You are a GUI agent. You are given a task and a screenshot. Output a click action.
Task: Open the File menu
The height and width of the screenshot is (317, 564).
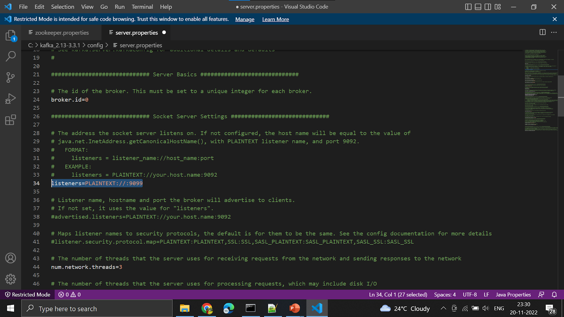23,7
